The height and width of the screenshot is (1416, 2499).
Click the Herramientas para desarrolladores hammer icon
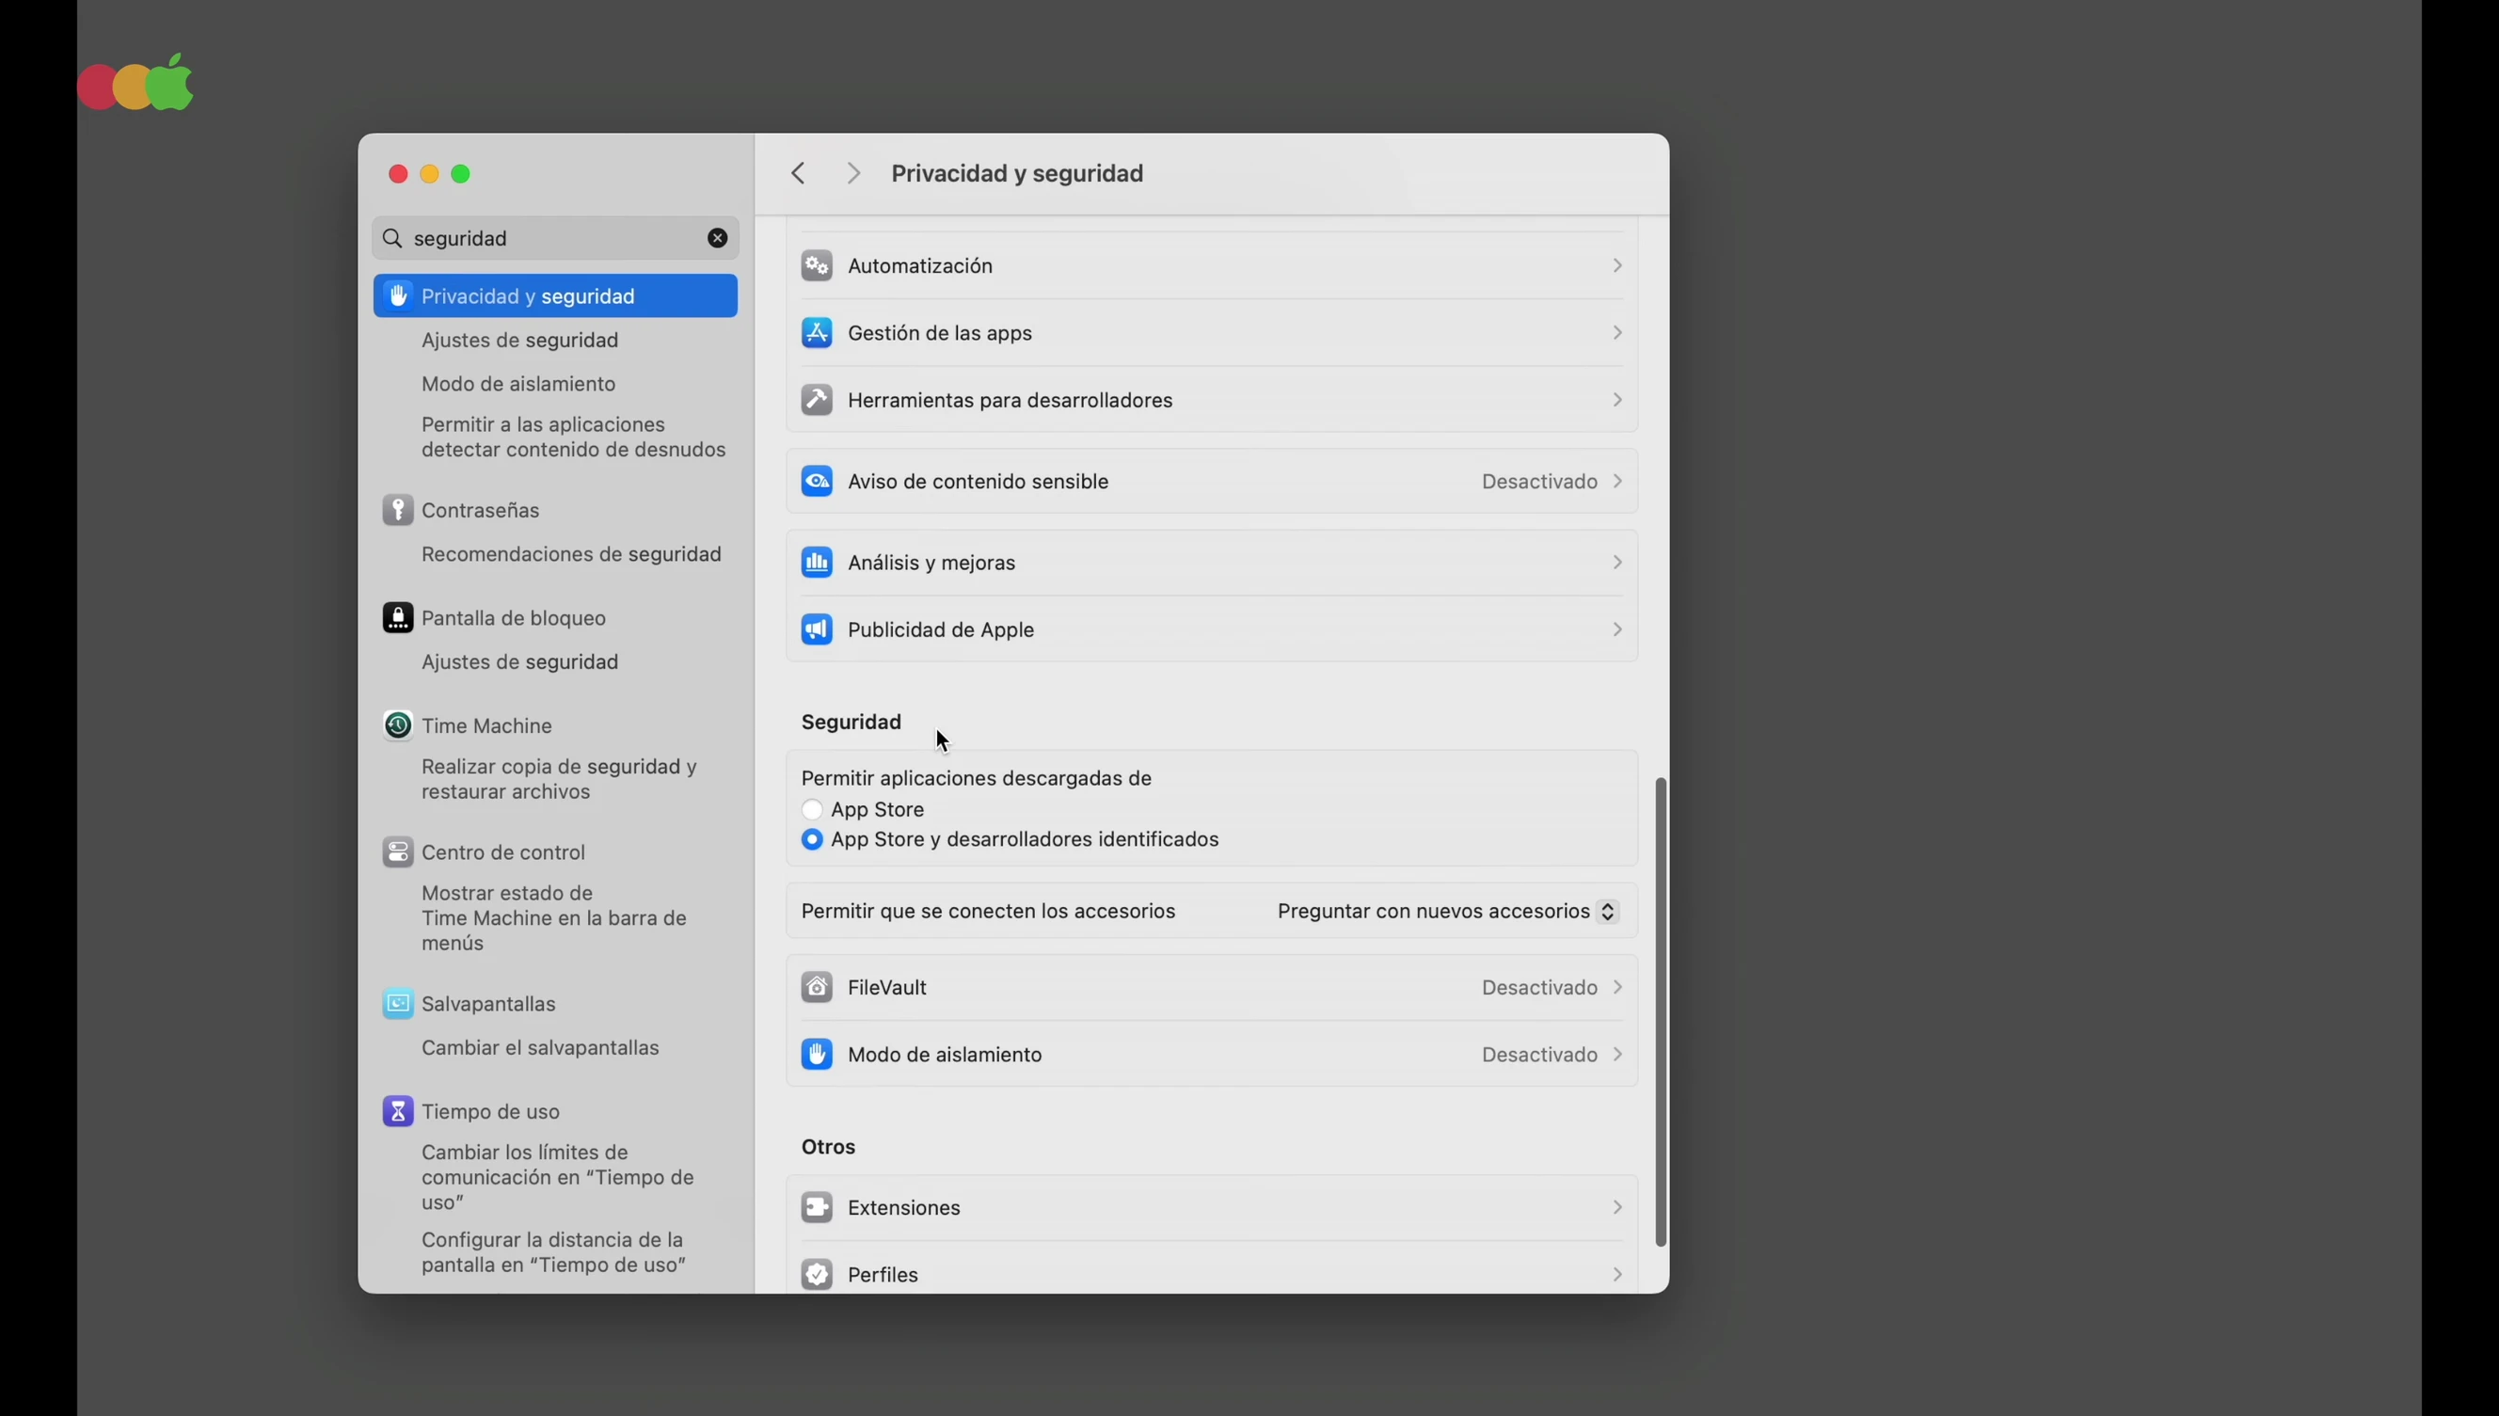pos(816,400)
